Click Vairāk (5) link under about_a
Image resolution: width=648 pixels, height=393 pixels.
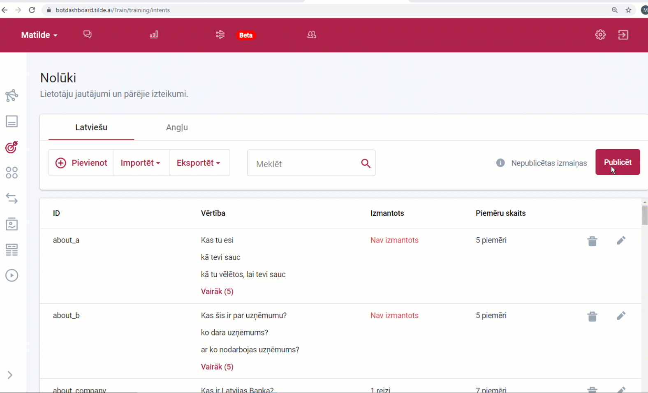coord(217,291)
